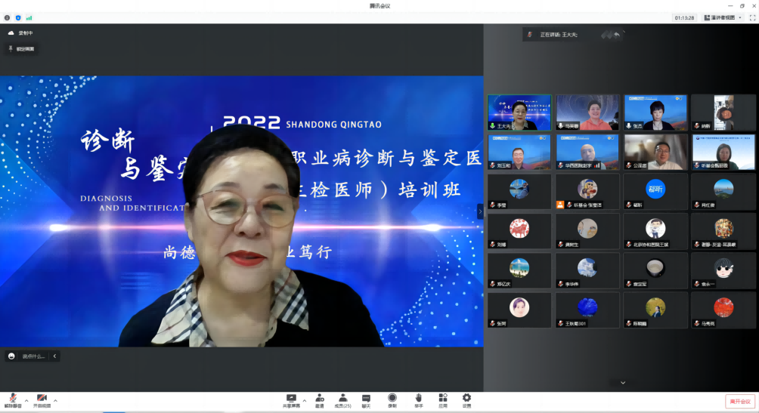Click the 离开会议 leave meeting button

[739, 402]
